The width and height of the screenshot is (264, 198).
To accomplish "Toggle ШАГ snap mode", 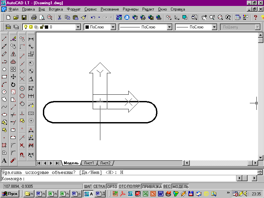I will 88,186.
